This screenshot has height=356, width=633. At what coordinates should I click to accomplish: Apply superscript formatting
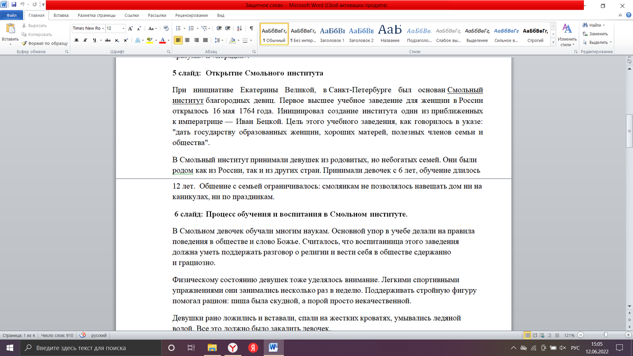click(126, 40)
